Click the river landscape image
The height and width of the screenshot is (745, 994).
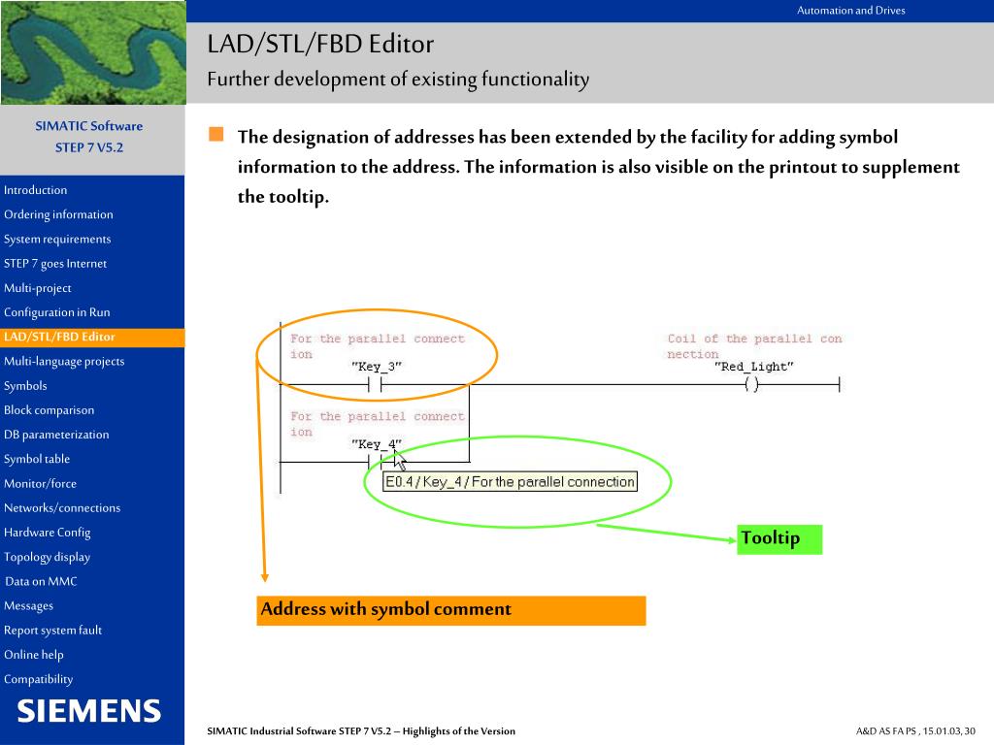pos(93,52)
